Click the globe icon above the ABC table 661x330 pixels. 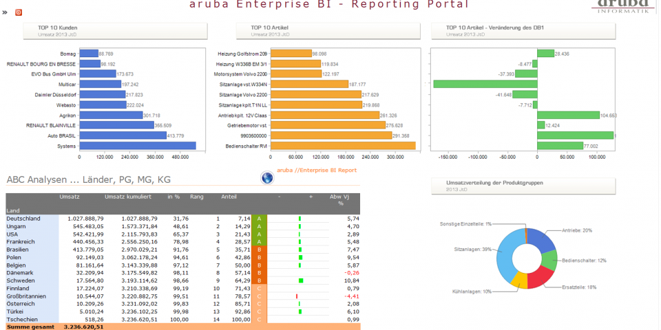267,177
